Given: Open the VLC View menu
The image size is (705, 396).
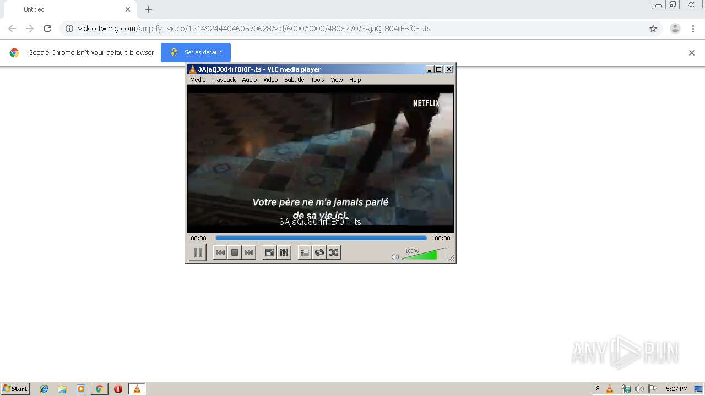Looking at the screenshot, I should pyautogui.click(x=337, y=80).
